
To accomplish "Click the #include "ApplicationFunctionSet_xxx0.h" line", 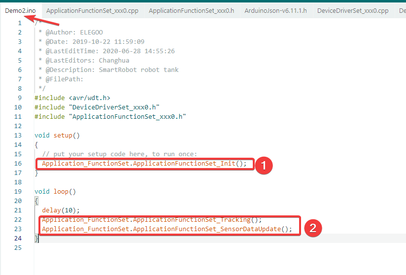I will point(110,116).
